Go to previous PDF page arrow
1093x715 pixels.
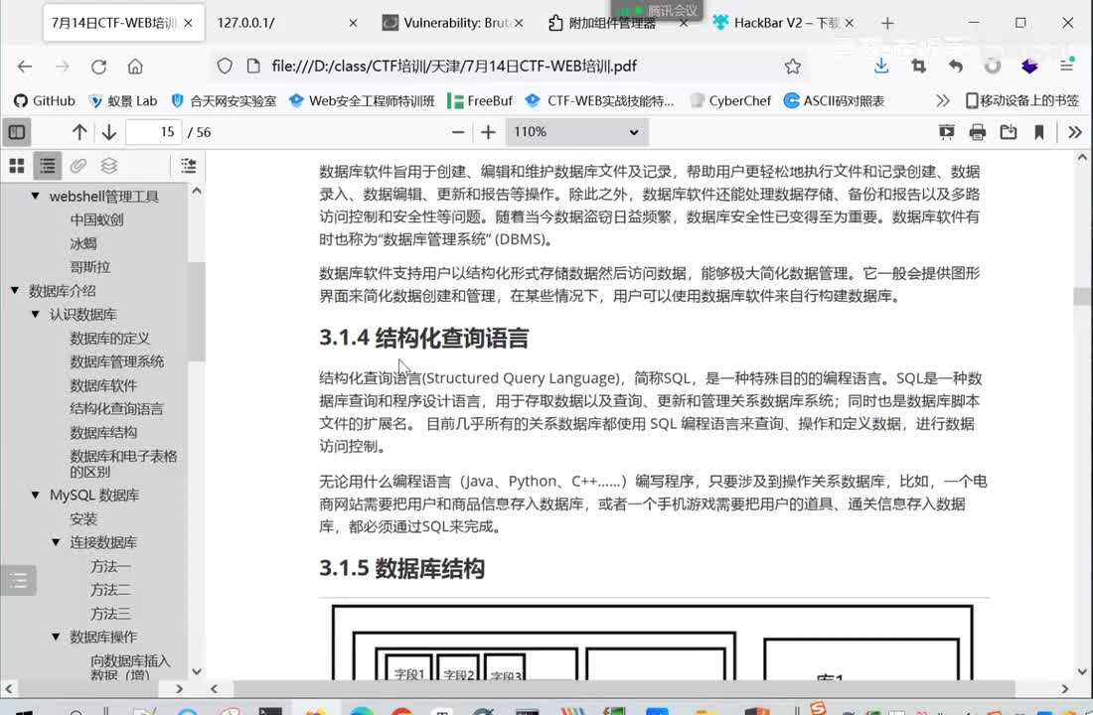coord(79,132)
